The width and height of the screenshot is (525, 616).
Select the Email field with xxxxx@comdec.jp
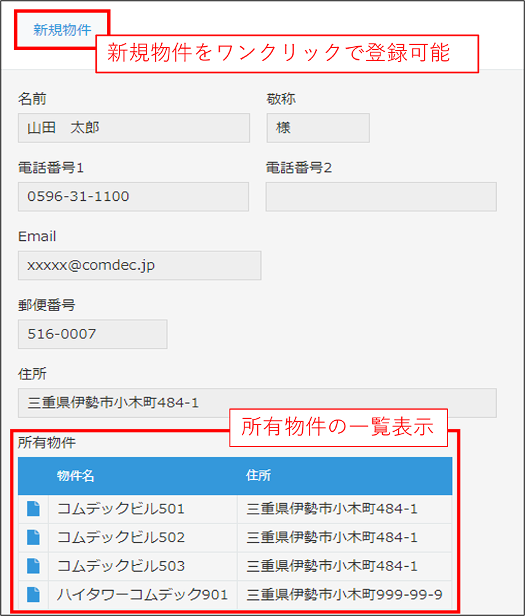[x=138, y=265]
